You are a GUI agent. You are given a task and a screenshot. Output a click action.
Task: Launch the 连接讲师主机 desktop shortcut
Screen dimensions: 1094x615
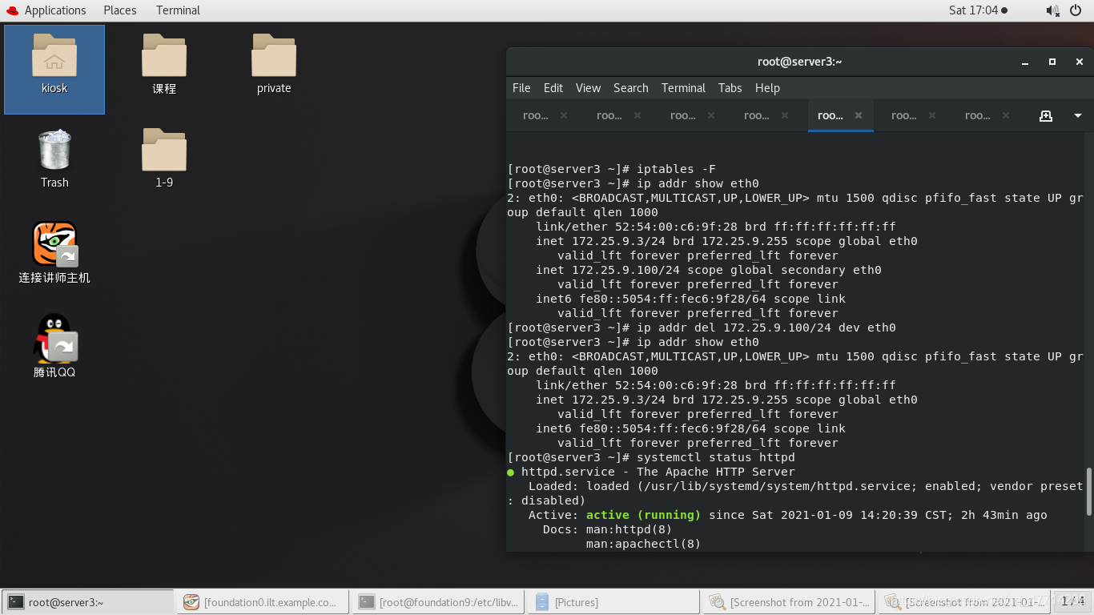(x=54, y=252)
